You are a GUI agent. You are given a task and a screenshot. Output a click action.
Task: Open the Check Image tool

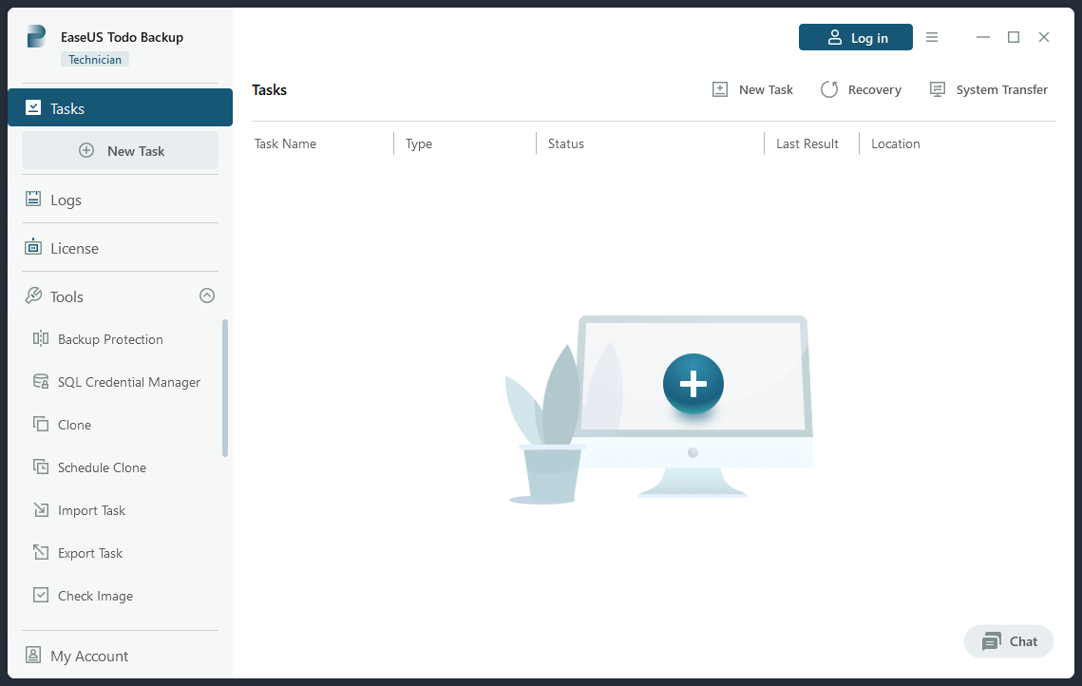pos(95,596)
